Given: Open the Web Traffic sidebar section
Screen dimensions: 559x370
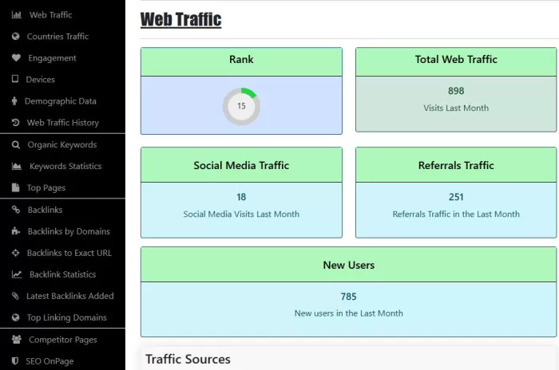Looking at the screenshot, I should [50, 15].
